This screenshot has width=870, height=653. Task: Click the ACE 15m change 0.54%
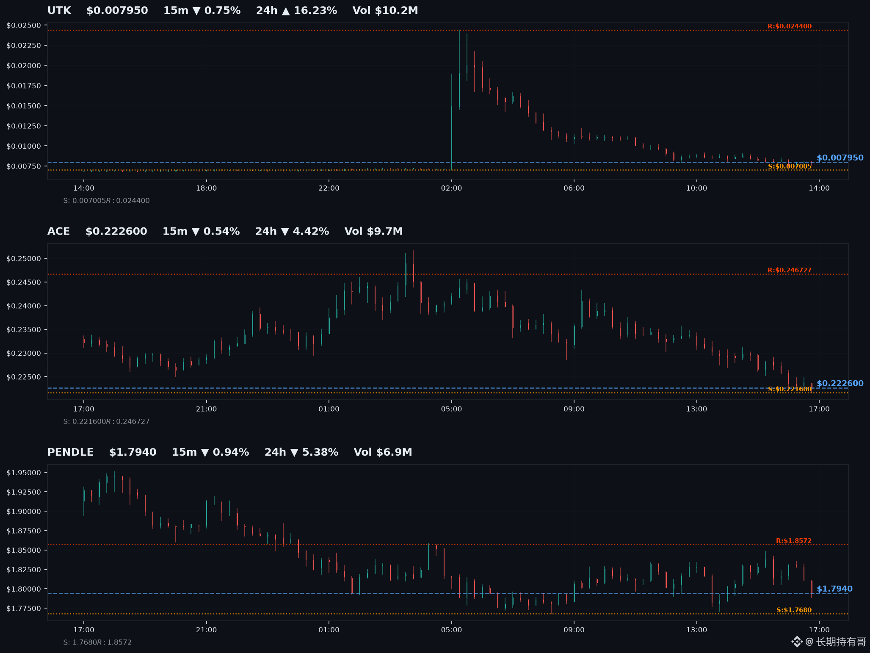point(201,232)
